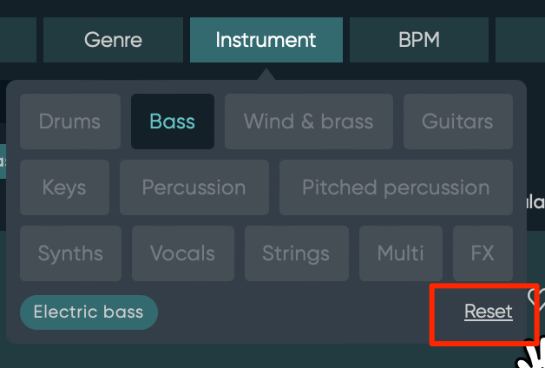Click the heart favorite icon beside Reset
This screenshot has width=545, height=368.
536,299
